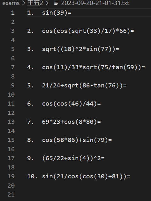Expand the chevron after exams breadcrumb

click(x=24, y=3)
